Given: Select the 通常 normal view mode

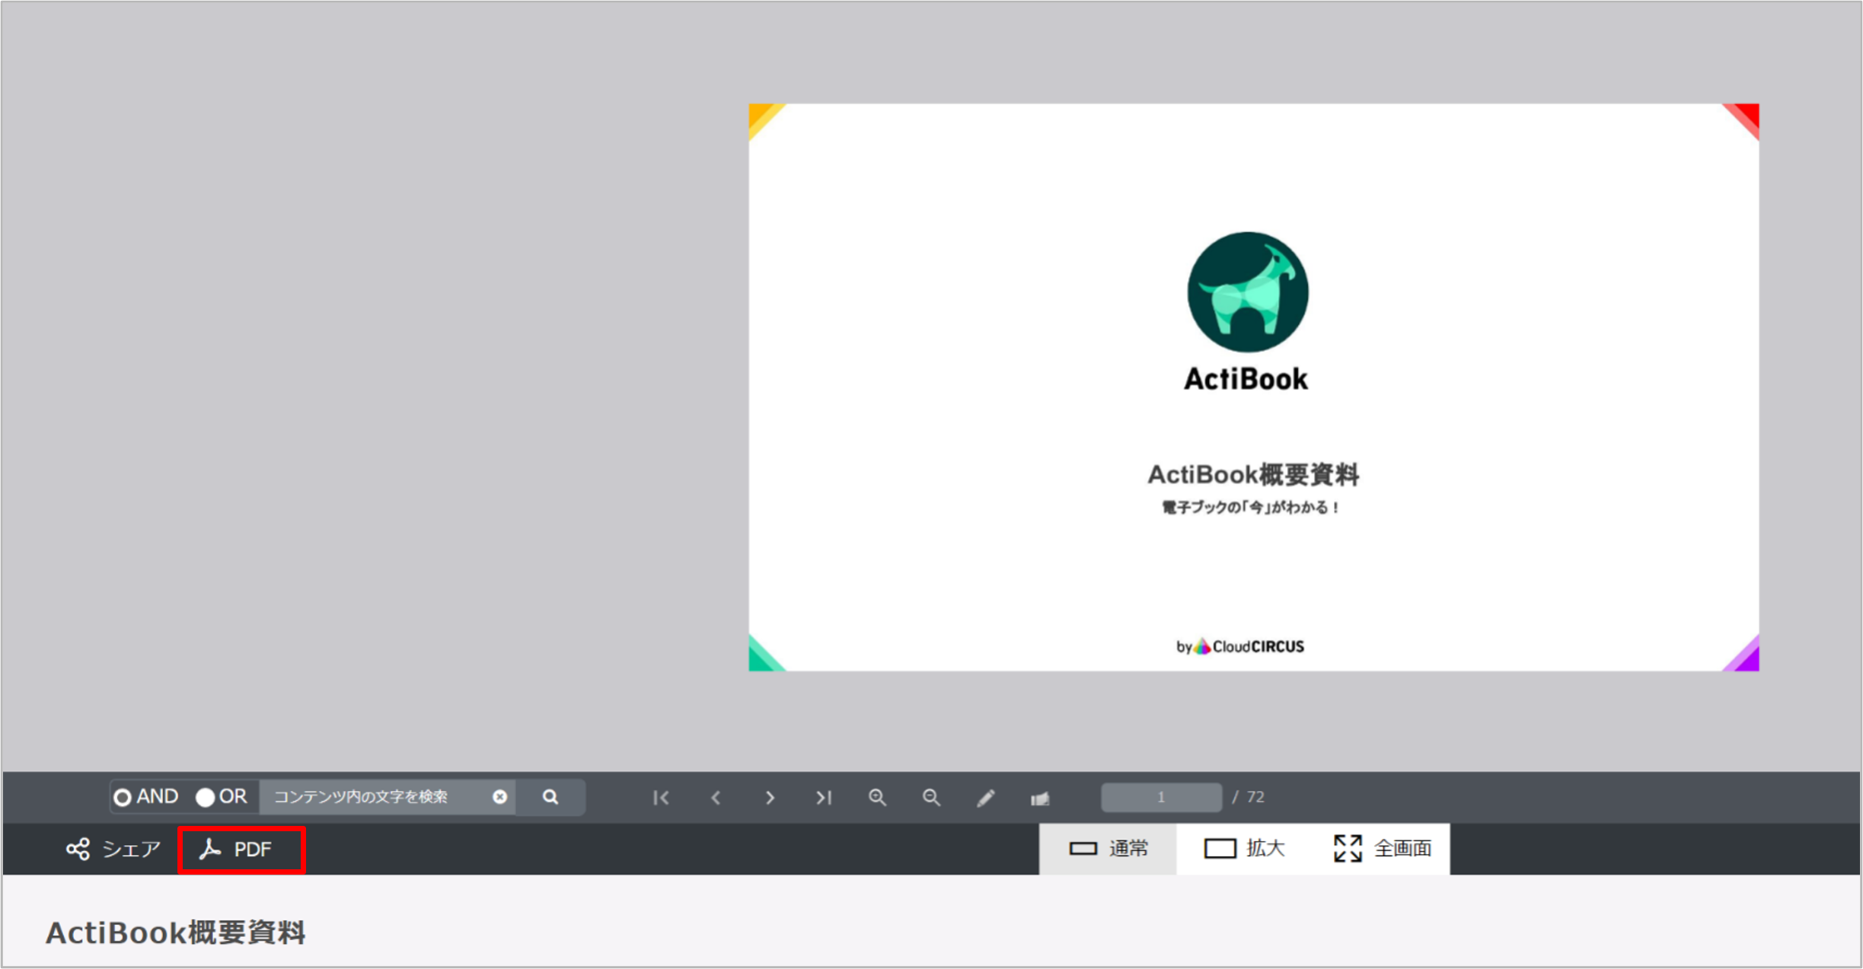Looking at the screenshot, I should tap(1108, 848).
